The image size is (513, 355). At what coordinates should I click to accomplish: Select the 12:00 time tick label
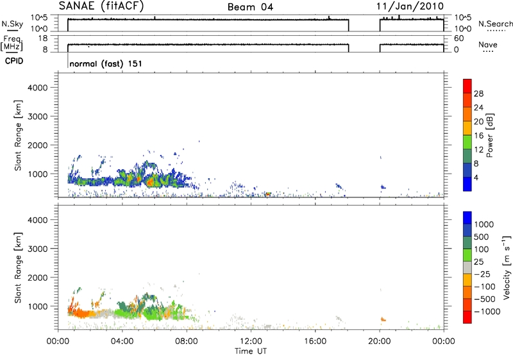251,342
